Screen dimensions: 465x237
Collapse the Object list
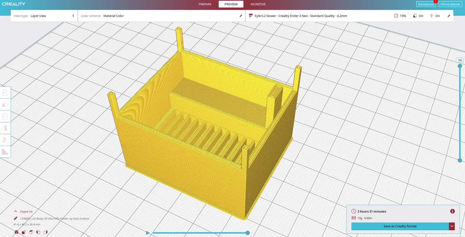point(15,211)
